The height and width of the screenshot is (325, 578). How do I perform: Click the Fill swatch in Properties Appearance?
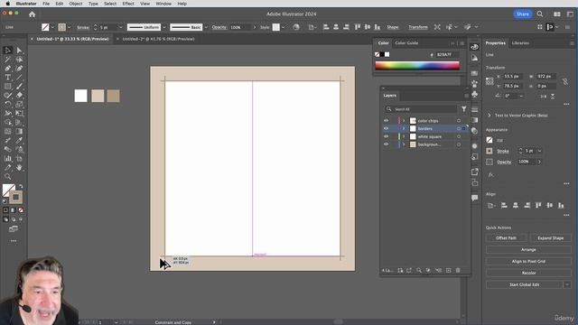tap(489, 140)
